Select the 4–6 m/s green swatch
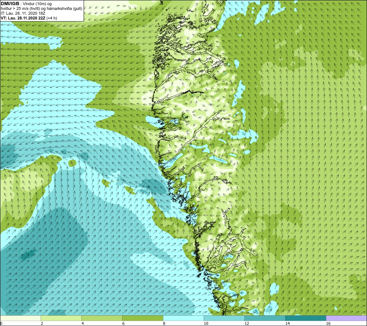This screenshot has height=326, width=367. coord(102,318)
